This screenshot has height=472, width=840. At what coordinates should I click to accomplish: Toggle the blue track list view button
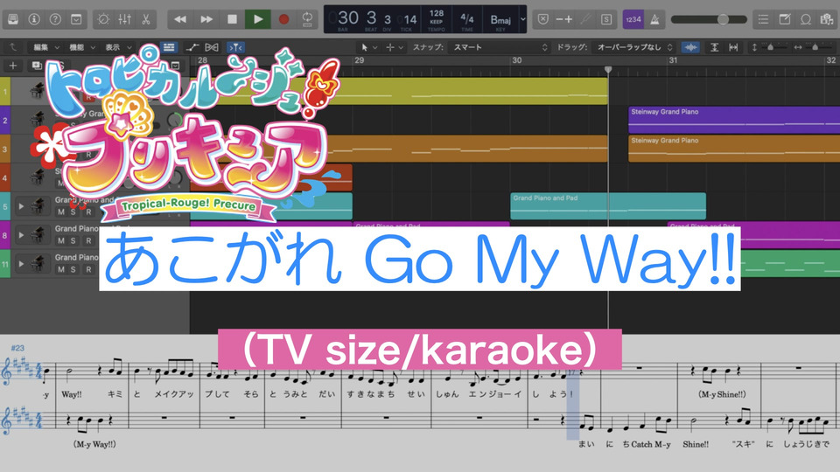click(169, 47)
